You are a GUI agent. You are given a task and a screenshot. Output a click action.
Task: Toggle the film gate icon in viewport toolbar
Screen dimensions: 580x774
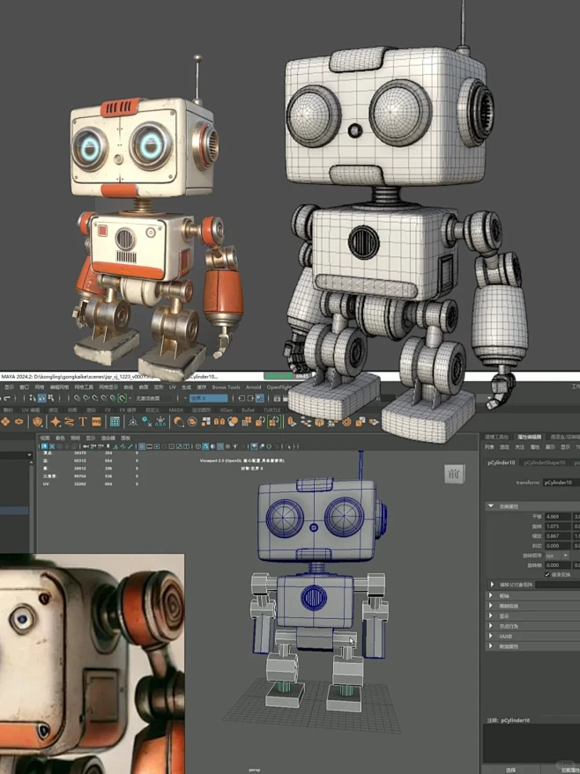(x=149, y=446)
